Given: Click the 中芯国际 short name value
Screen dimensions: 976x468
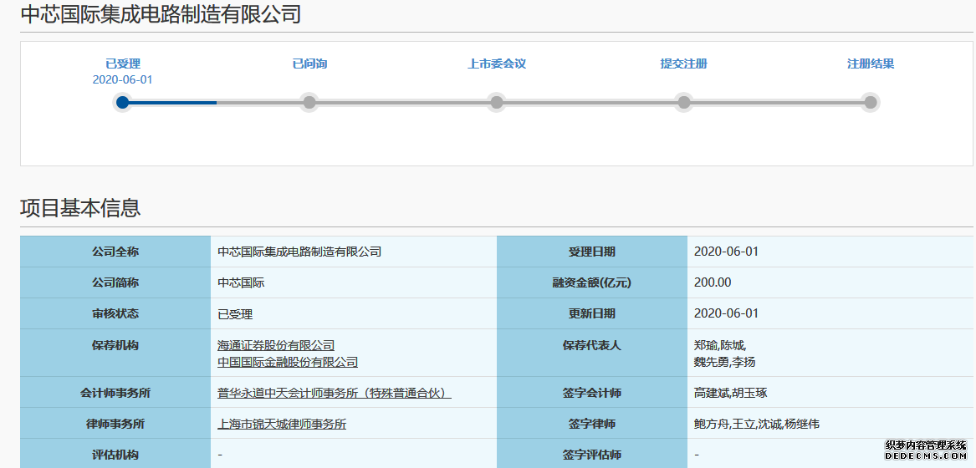Looking at the screenshot, I should tap(241, 282).
